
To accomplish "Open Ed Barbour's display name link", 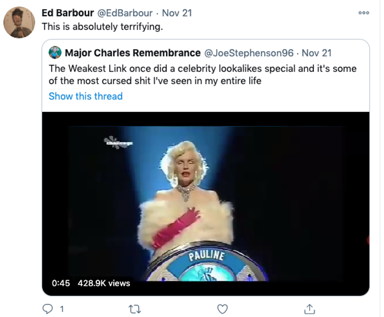I will tap(68, 13).
